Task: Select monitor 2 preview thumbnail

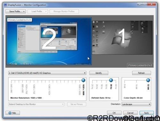Action: point(49,41)
